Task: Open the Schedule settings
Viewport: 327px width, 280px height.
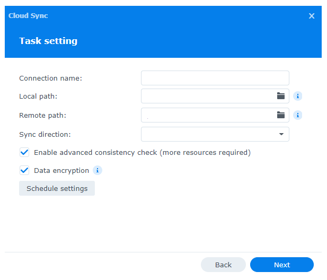Action: point(57,188)
